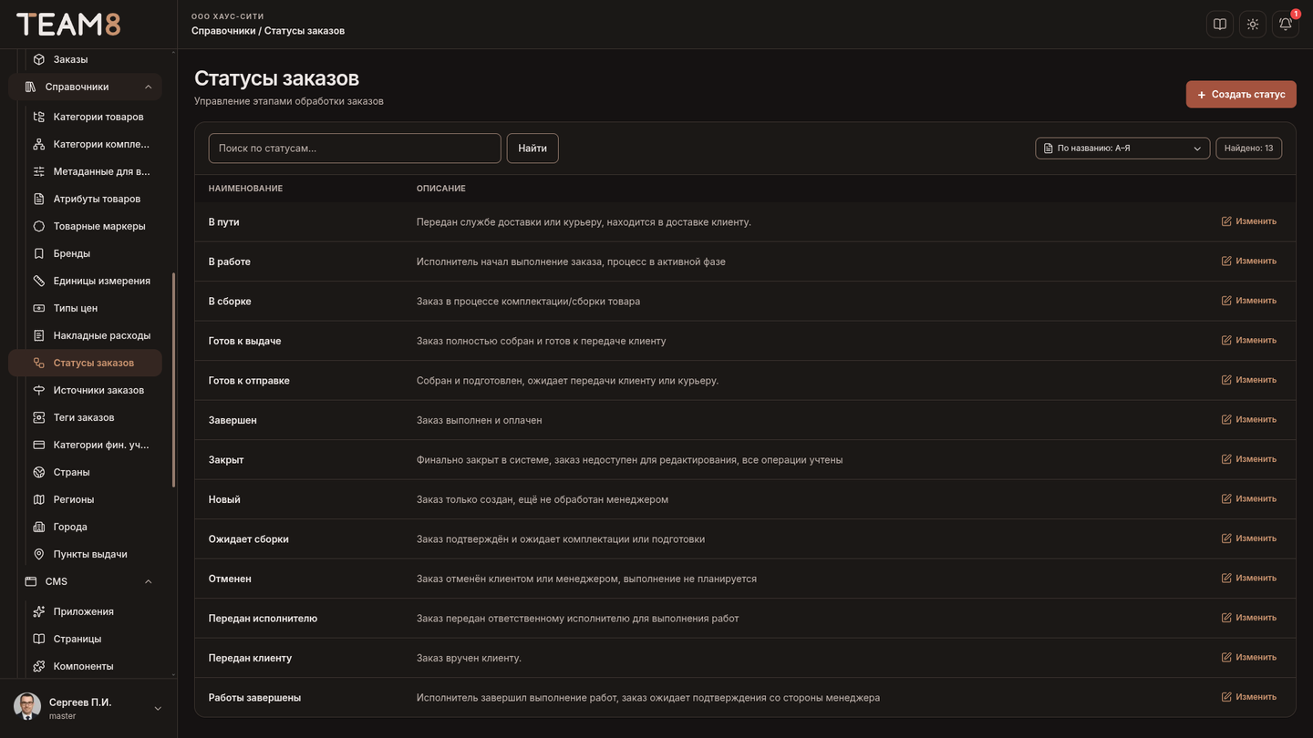Click user avatar of Сергеев П.И.
This screenshot has height=738, width=1313.
click(27, 707)
